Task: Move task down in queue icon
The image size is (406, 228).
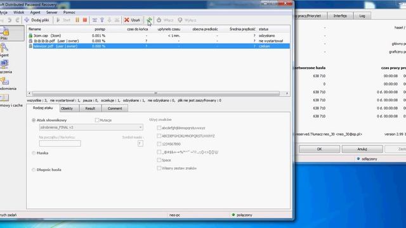Action: click(109, 20)
